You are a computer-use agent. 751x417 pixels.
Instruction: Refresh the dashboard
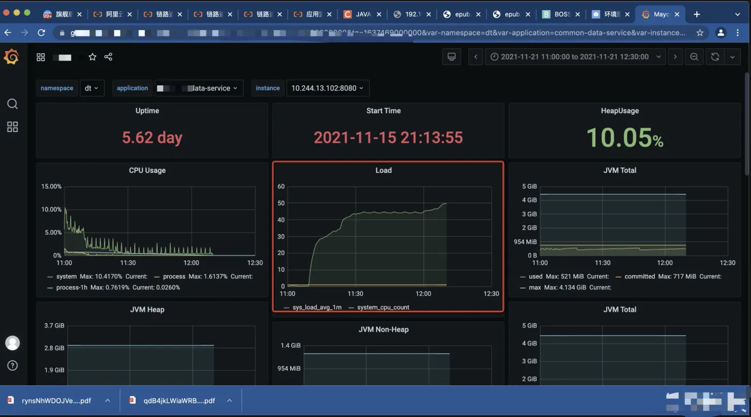tap(715, 57)
